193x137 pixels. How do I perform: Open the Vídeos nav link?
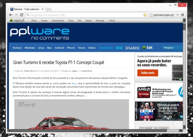[92, 48]
